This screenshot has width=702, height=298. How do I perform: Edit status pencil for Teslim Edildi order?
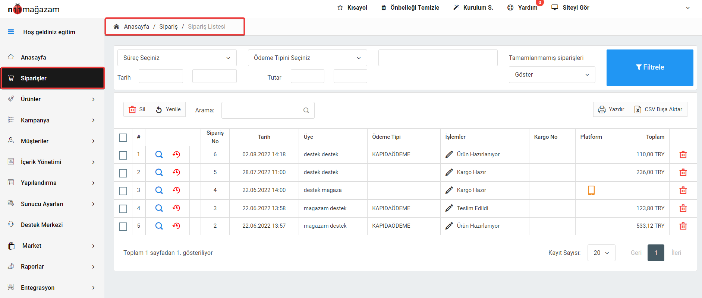449,208
